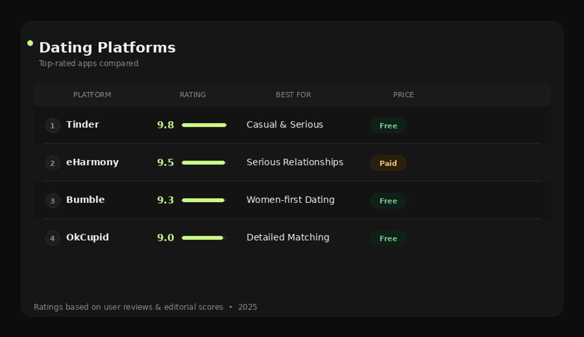Viewport: 584px width, 337px height.
Task: Click the rank 2 circle badge
Action: tap(52, 163)
